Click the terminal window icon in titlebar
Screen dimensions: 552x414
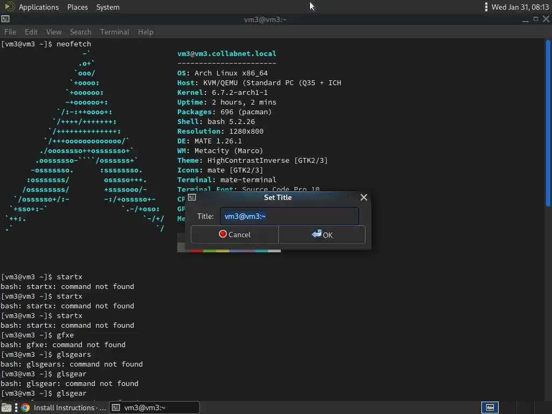5,19
